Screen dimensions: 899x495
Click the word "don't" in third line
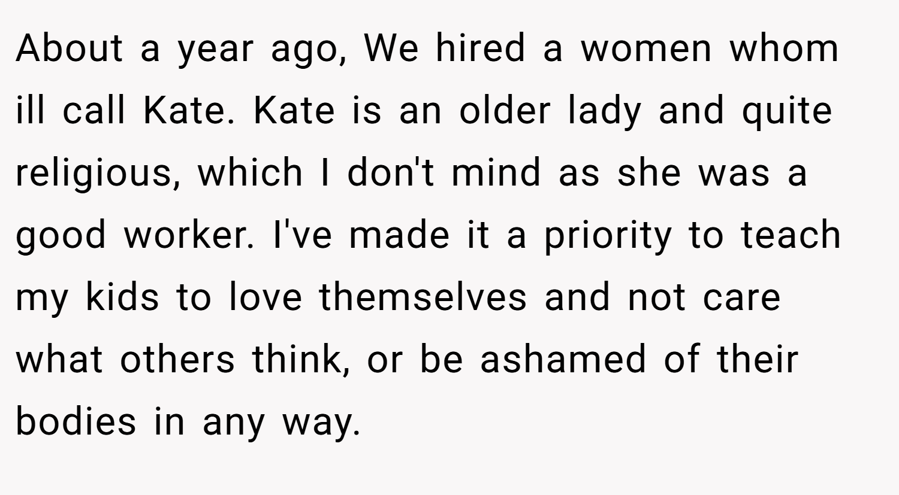(391, 172)
